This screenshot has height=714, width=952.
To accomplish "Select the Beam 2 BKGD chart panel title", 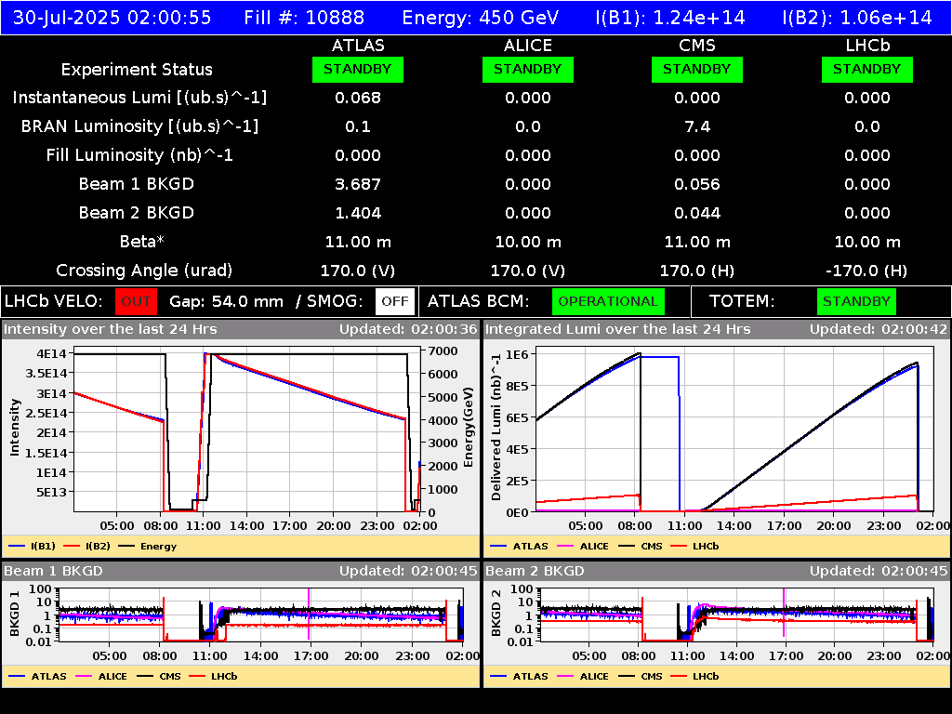I will click(535, 572).
